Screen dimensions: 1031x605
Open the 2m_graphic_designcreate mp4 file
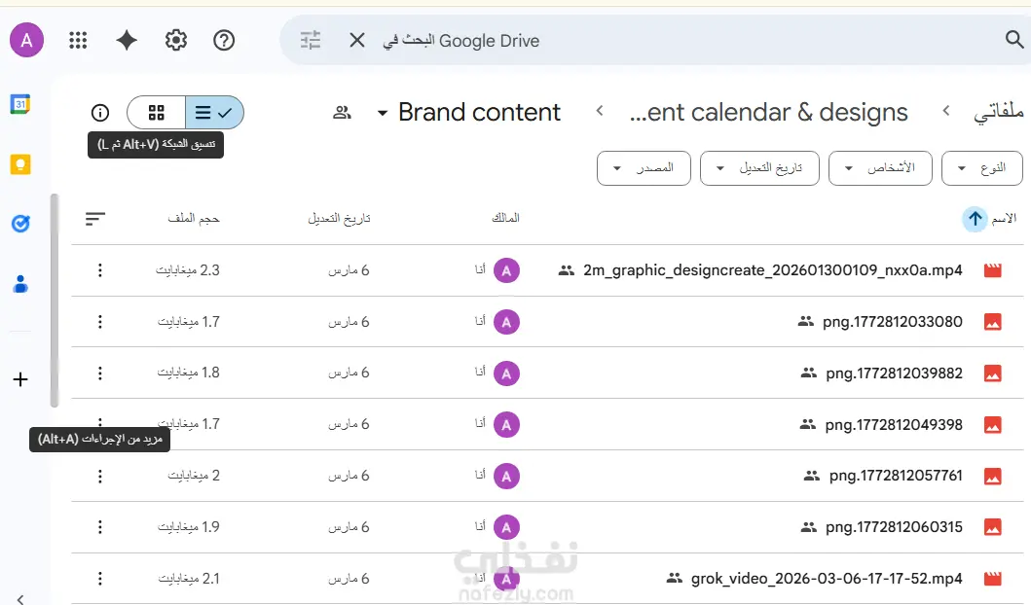coord(772,270)
